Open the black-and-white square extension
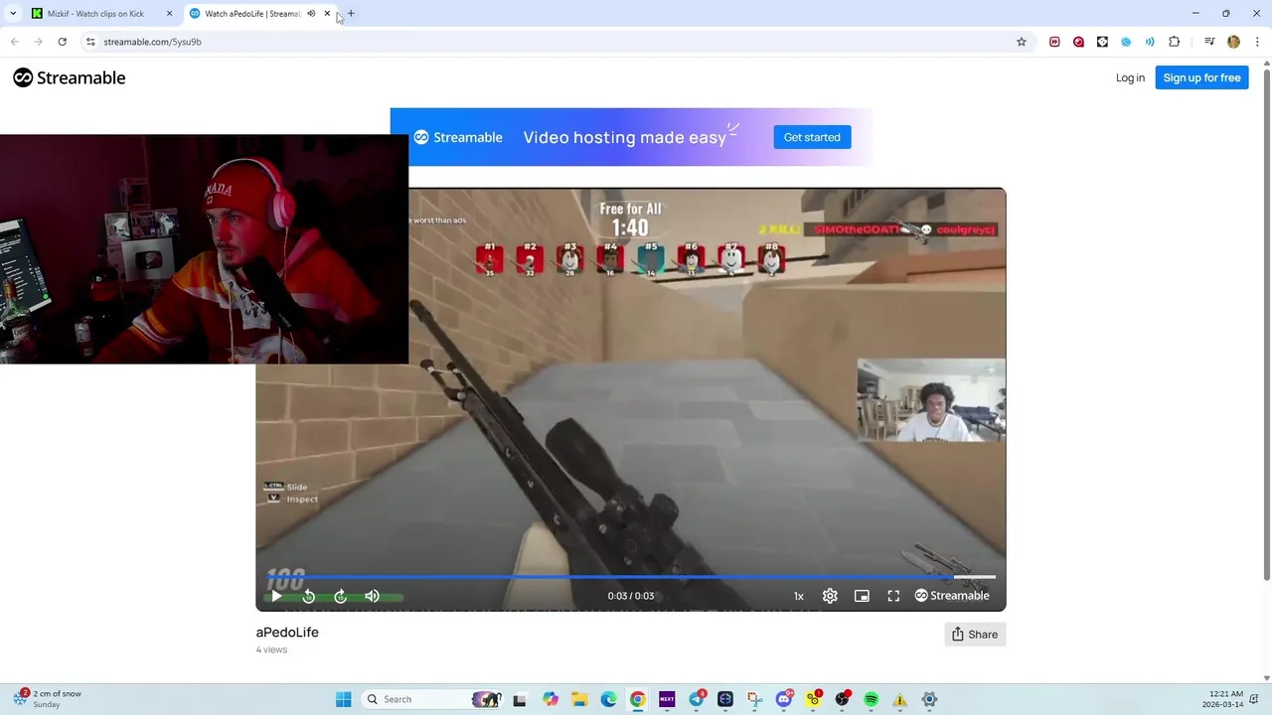Image resolution: width=1272 pixels, height=715 pixels. (x=1102, y=42)
